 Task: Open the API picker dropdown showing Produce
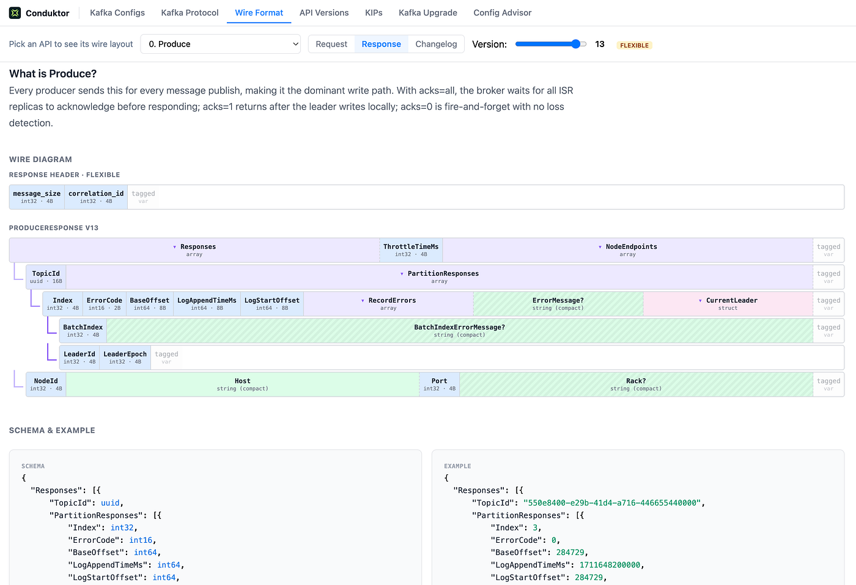pos(221,44)
